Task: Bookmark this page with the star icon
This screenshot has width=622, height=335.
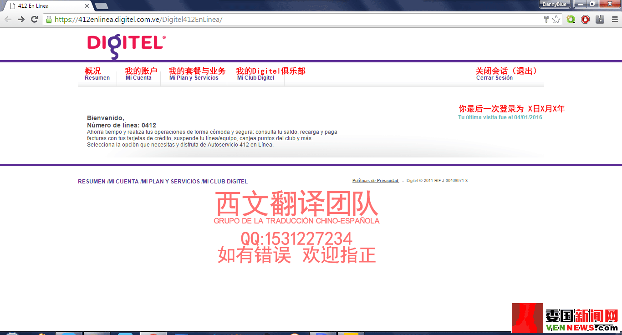Action: pyautogui.click(x=556, y=19)
